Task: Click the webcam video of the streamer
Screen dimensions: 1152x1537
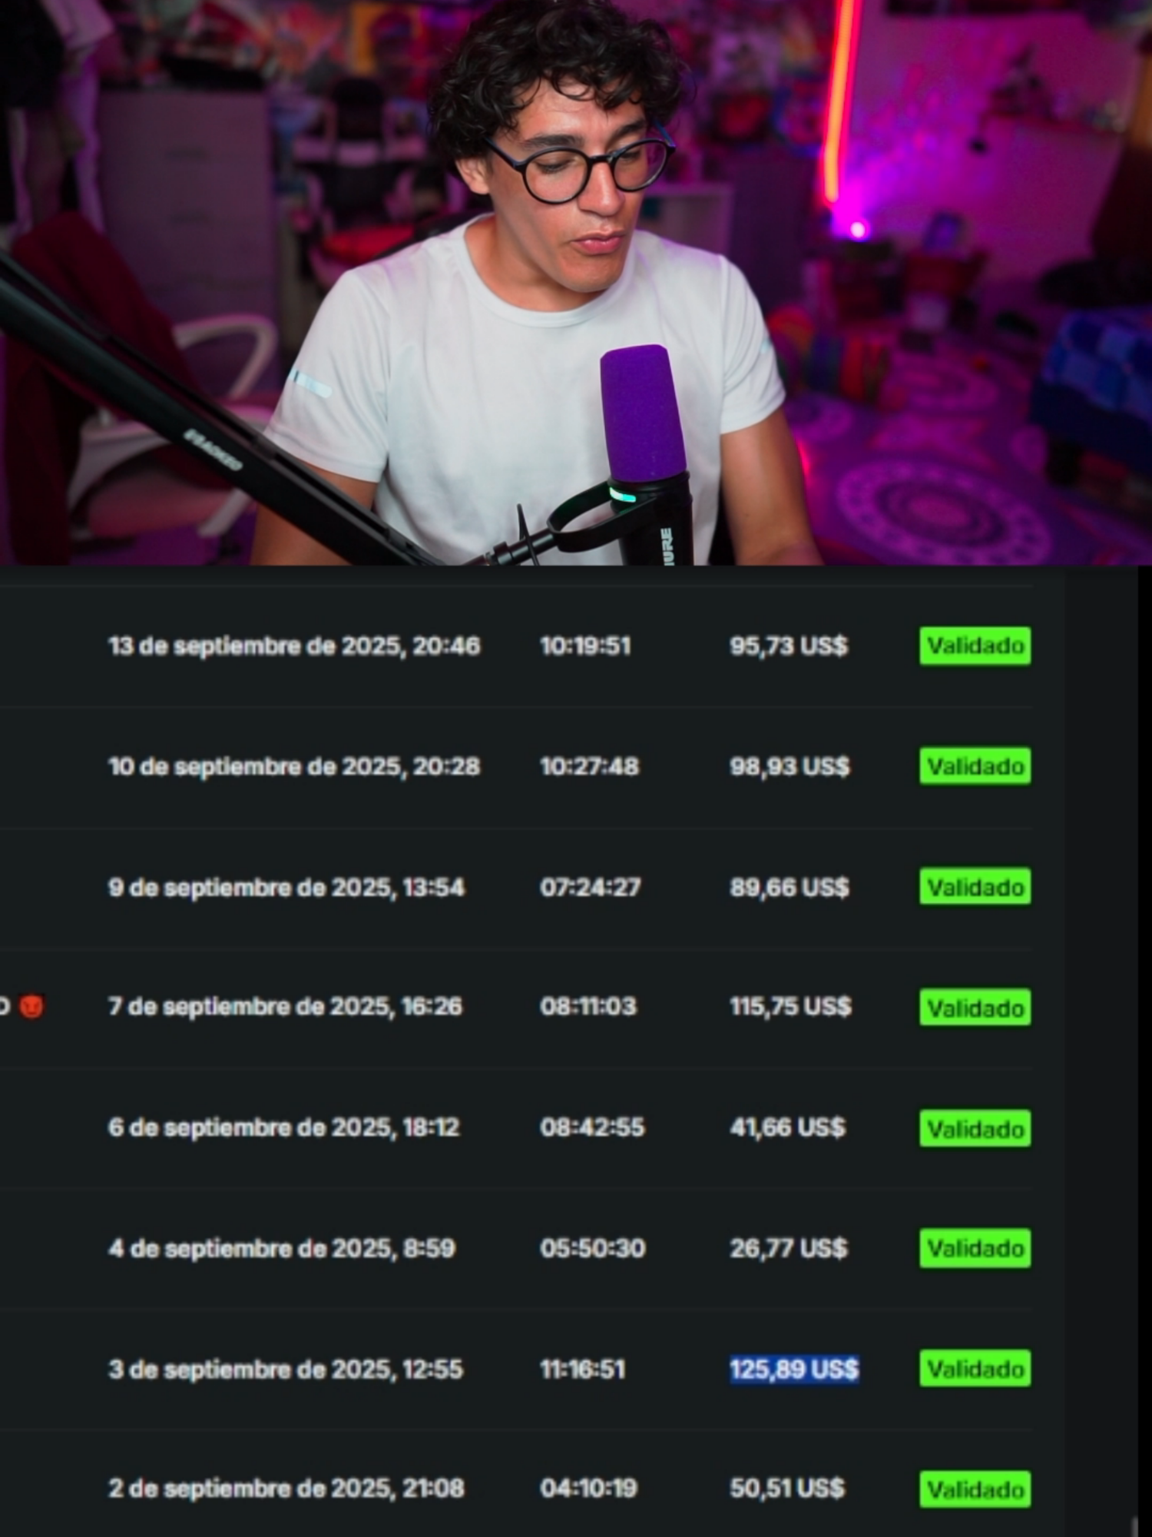Action: tap(576, 282)
